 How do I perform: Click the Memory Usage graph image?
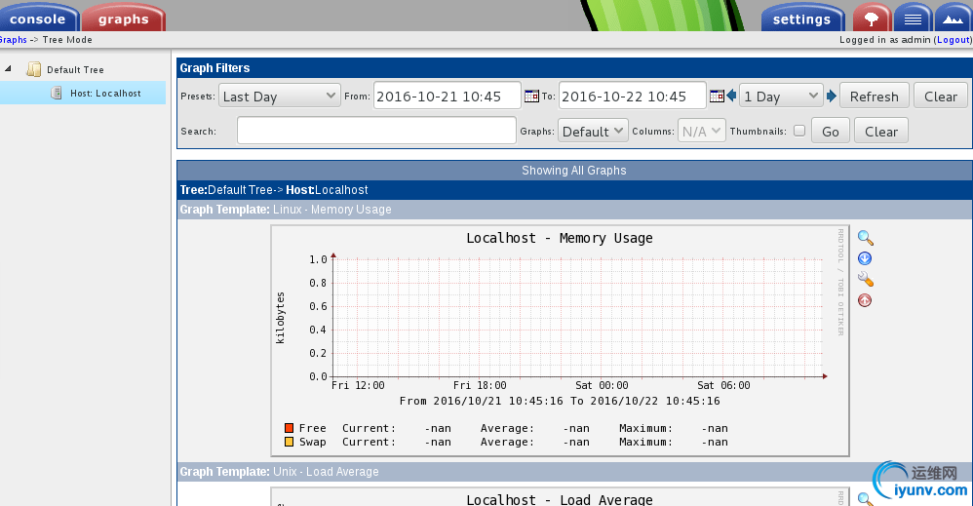[560, 341]
